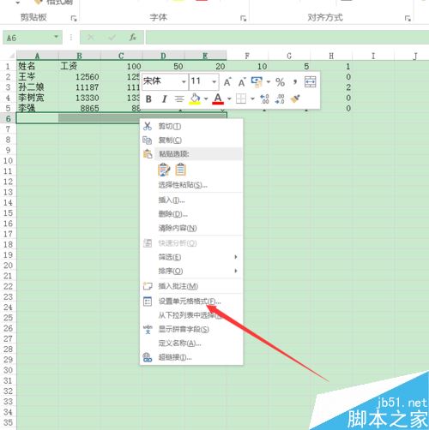Click the select-all corner triangle

point(11,56)
